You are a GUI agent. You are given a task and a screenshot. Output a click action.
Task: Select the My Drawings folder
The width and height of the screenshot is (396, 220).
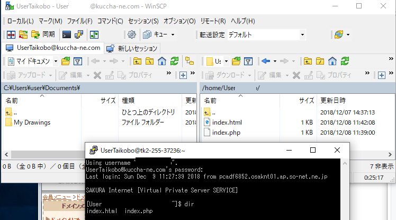[32, 122]
